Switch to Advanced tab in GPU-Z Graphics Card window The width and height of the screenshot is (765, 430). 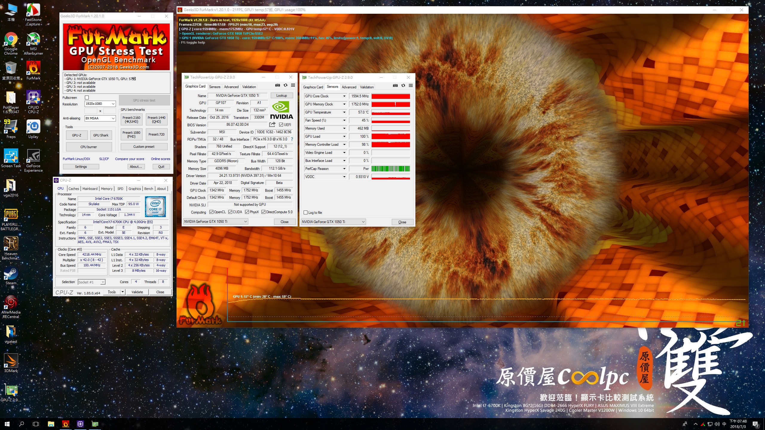[231, 87]
